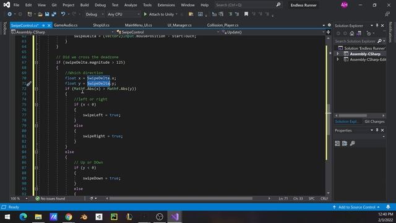Image resolution: width=396 pixels, height=223 pixels.
Task: Pin the SwipeControl.cs tab
Action: (x=43, y=25)
